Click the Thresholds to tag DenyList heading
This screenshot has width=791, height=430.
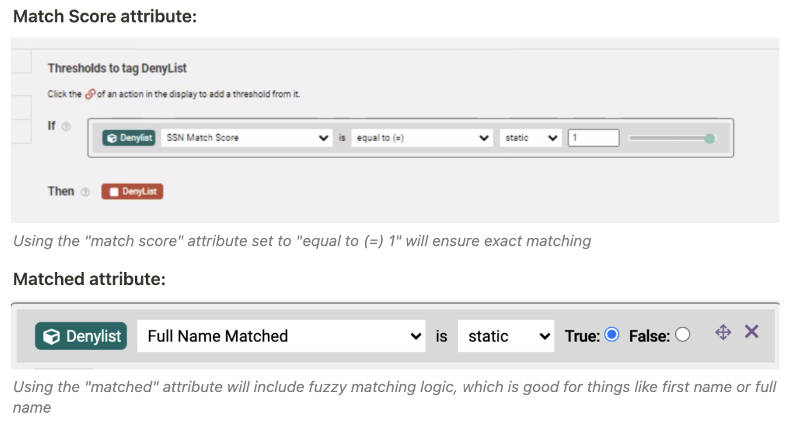click(x=117, y=68)
